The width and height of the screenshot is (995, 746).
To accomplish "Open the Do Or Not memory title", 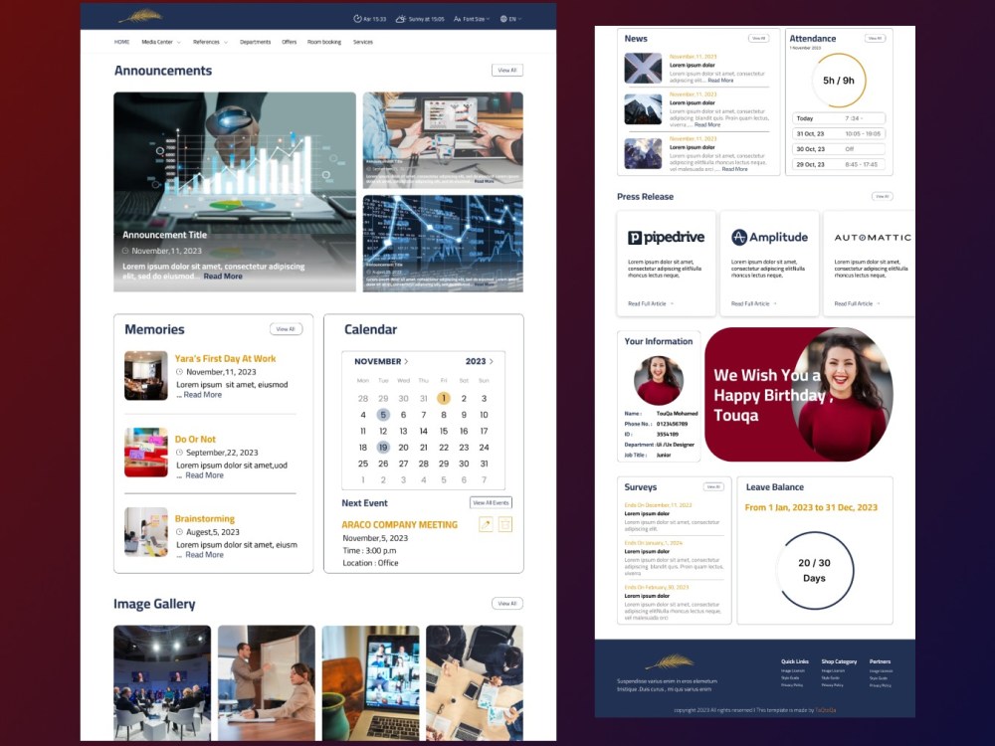I will [x=195, y=439].
